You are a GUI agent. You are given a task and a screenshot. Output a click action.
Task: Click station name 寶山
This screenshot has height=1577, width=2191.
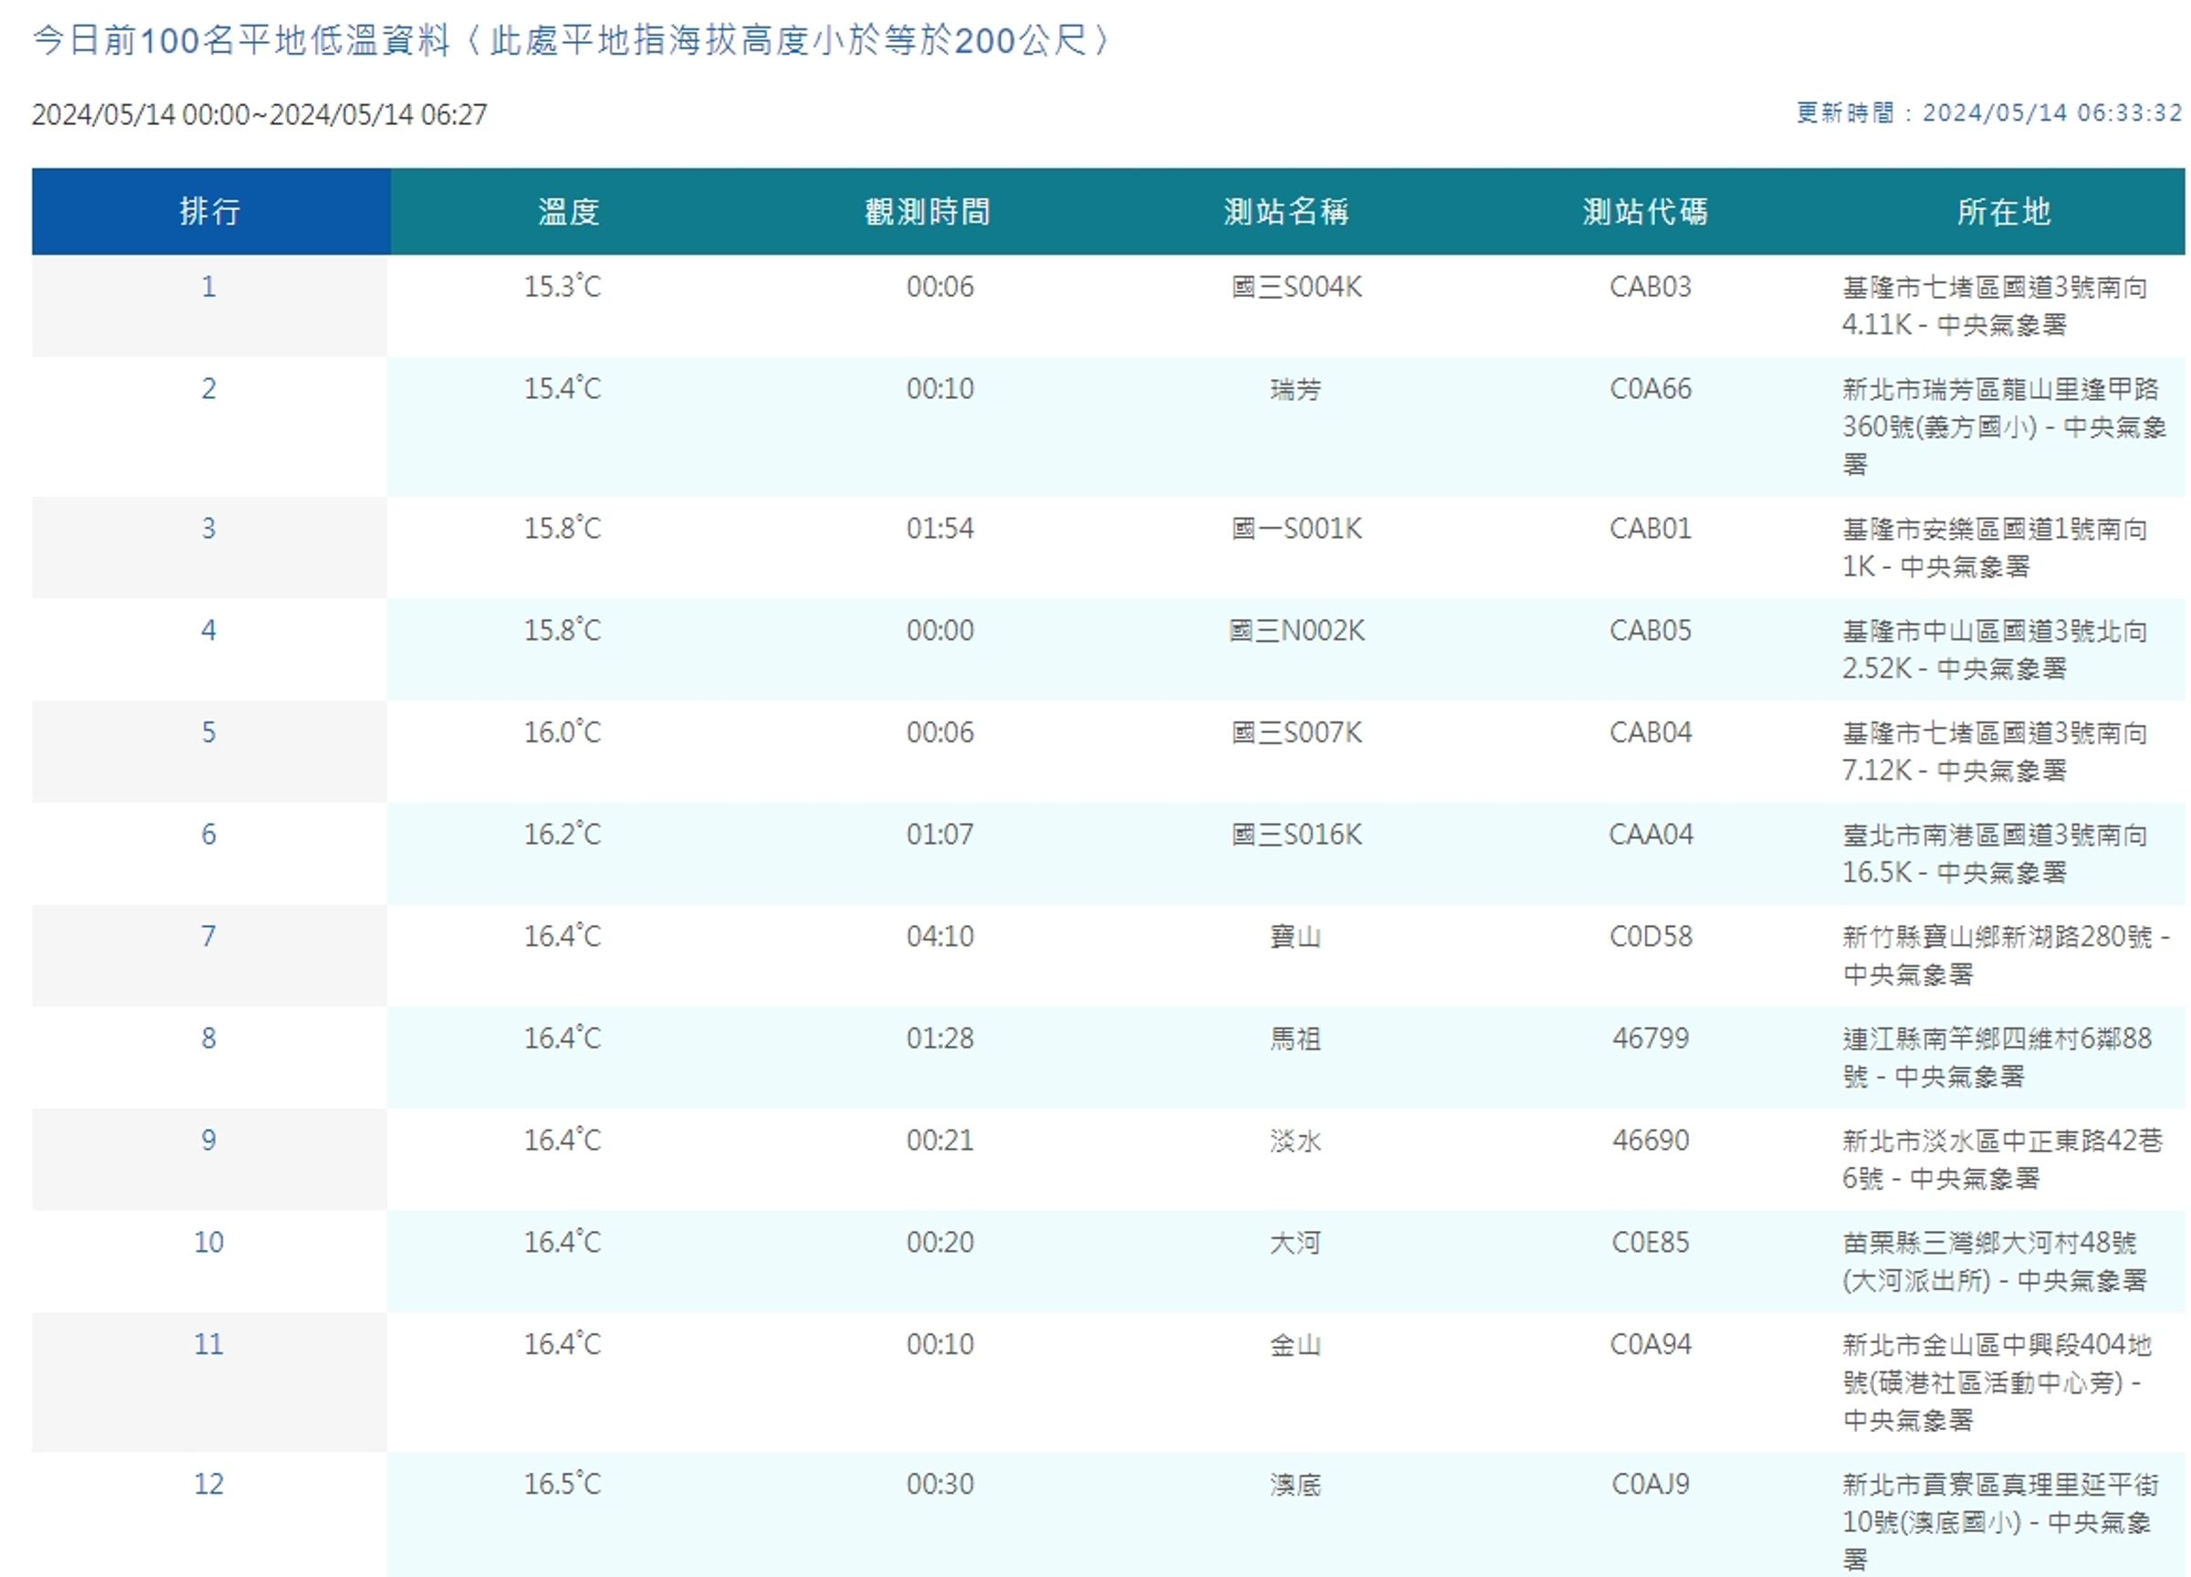(x=1295, y=936)
